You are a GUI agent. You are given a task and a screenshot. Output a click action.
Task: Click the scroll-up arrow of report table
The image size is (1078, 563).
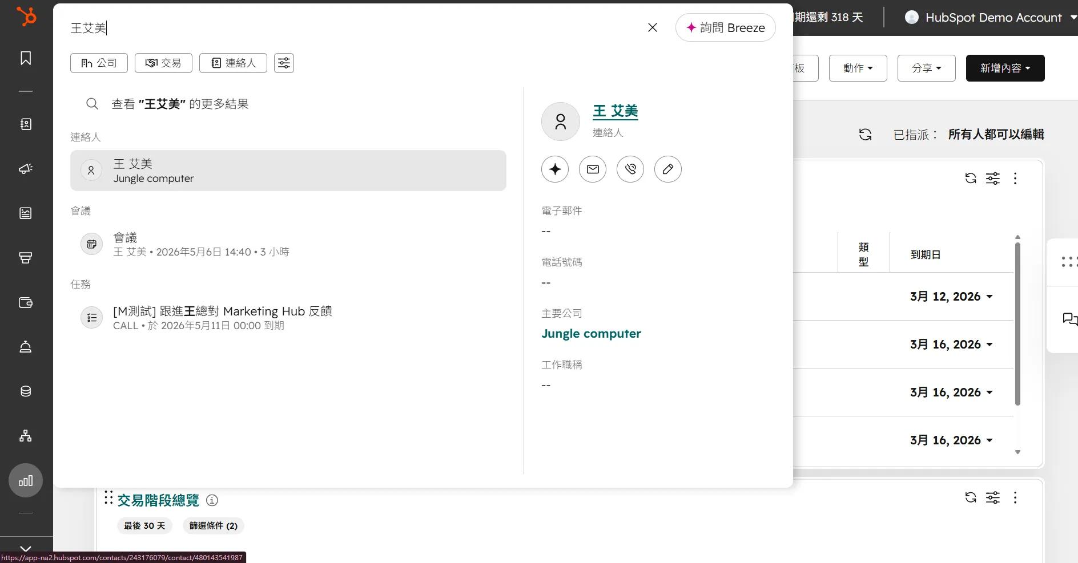coord(1017,237)
